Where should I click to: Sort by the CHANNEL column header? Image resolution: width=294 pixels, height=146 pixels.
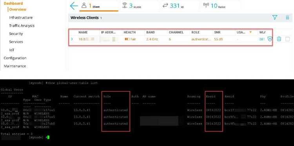[x=176, y=32]
